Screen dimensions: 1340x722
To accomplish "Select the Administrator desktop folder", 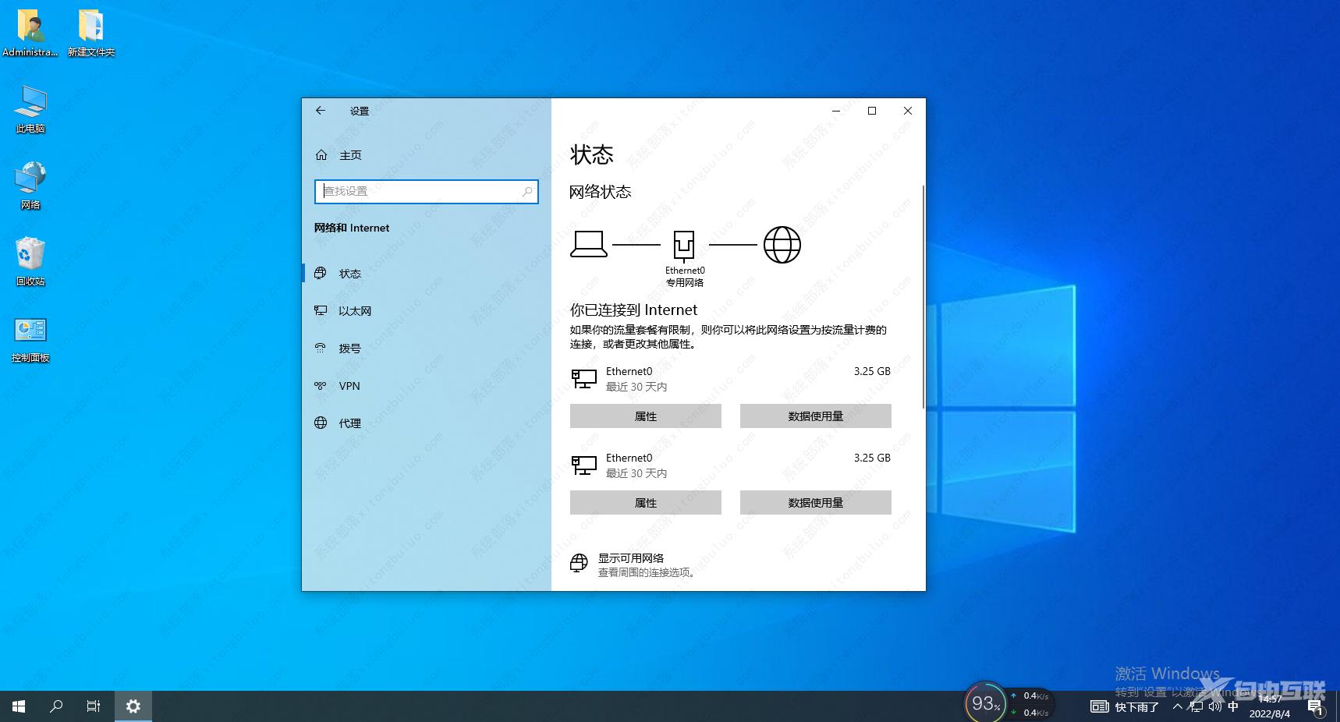I will click(x=30, y=34).
